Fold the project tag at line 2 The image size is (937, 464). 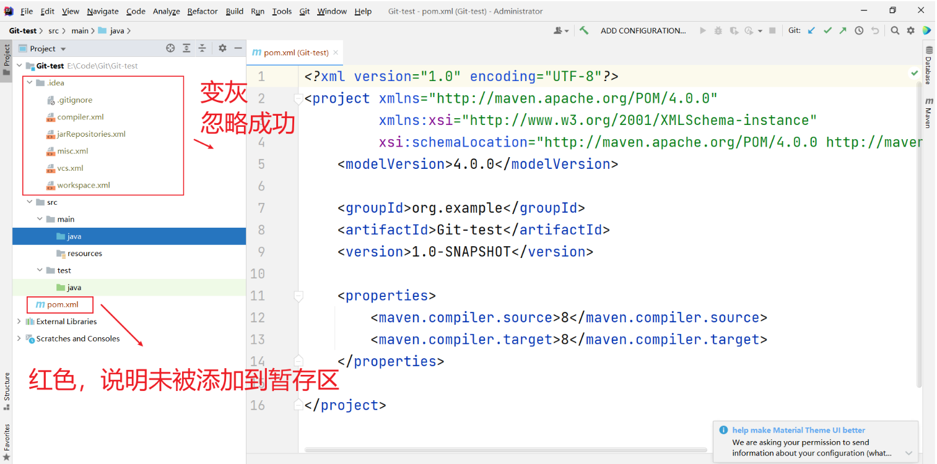299,98
